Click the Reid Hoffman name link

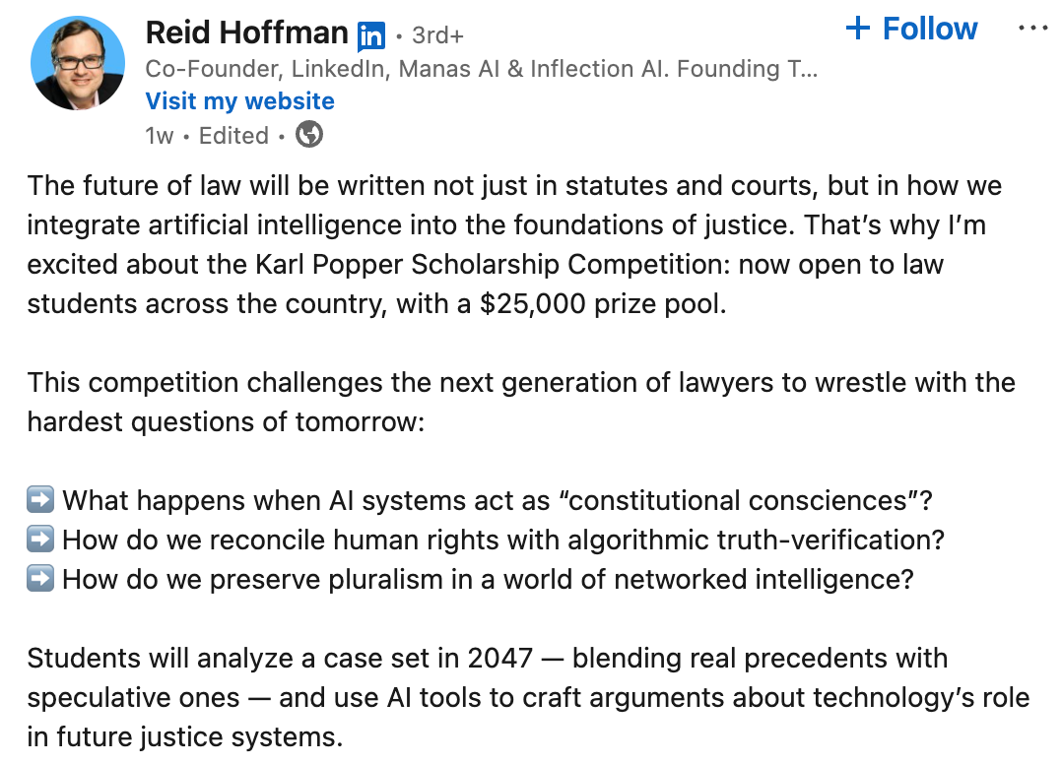pos(246,32)
